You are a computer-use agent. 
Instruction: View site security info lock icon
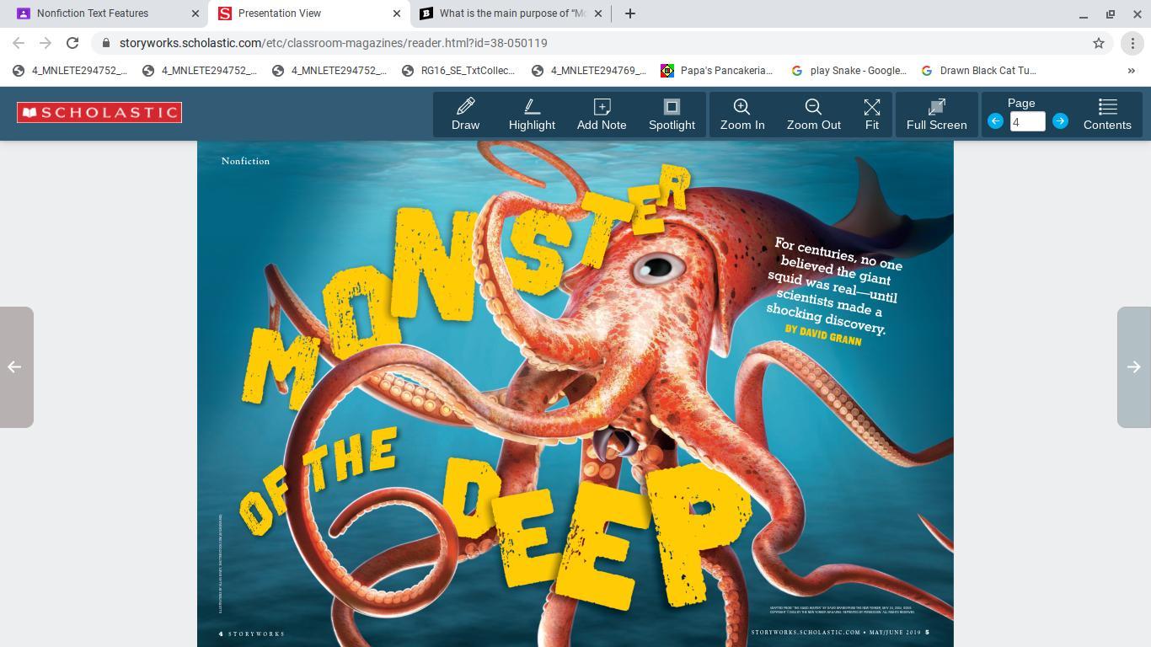pos(105,43)
